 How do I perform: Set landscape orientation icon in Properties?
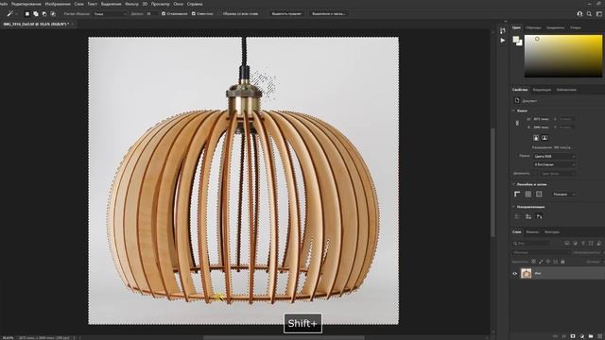click(x=544, y=138)
